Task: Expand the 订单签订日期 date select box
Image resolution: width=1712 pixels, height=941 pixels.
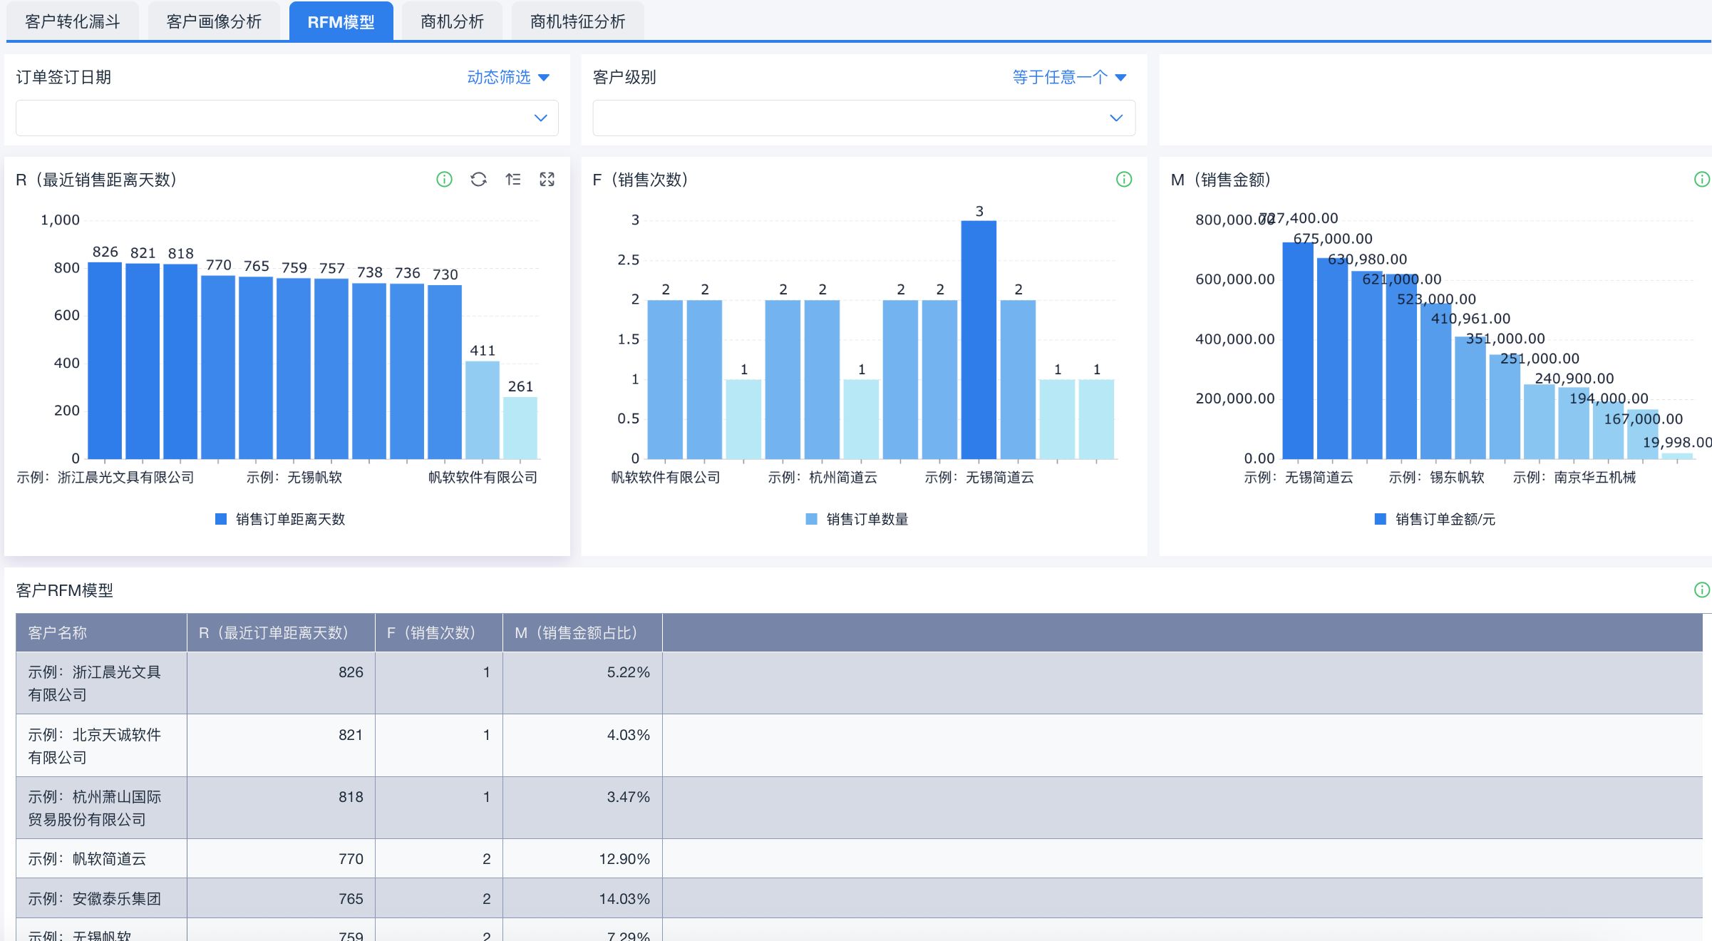Action: 287,118
